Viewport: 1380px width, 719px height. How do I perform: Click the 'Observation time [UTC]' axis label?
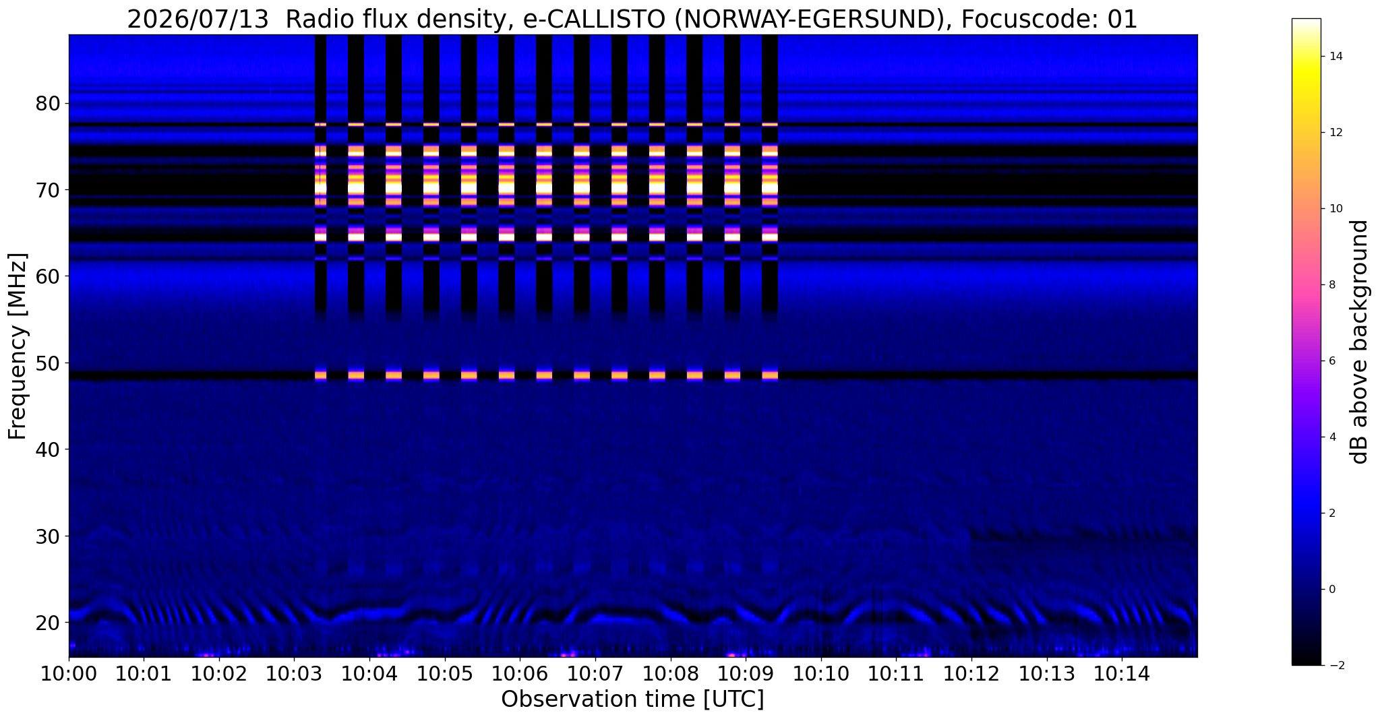coord(632,699)
